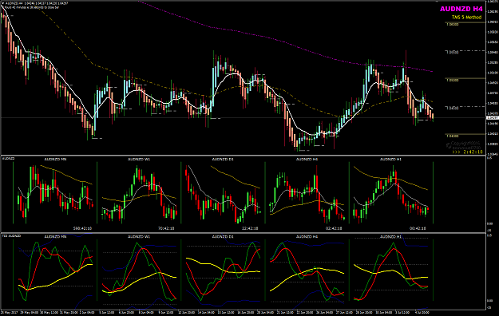Click the yellow TMS 5-Method label

pyautogui.click(x=466, y=18)
